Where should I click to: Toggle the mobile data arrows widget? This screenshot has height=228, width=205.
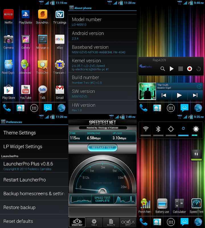[x=196, y=155]
